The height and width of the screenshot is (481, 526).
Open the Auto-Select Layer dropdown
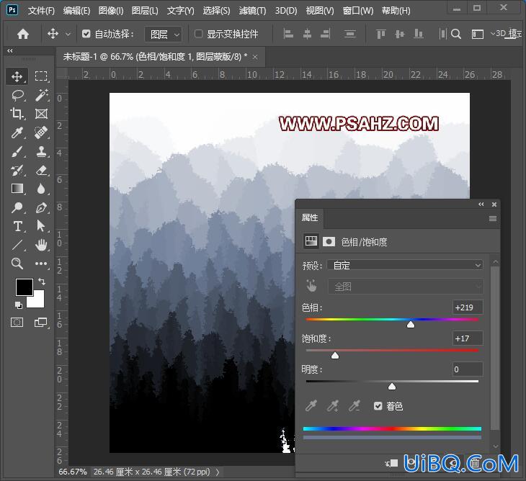point(164,34)
